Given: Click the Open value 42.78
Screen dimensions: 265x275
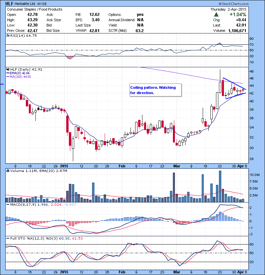Looking at the screenshot, I should tap(32, 15).
